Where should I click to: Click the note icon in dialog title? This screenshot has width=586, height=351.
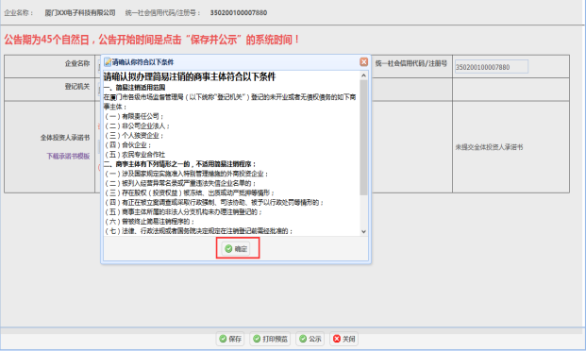point(108,62)
